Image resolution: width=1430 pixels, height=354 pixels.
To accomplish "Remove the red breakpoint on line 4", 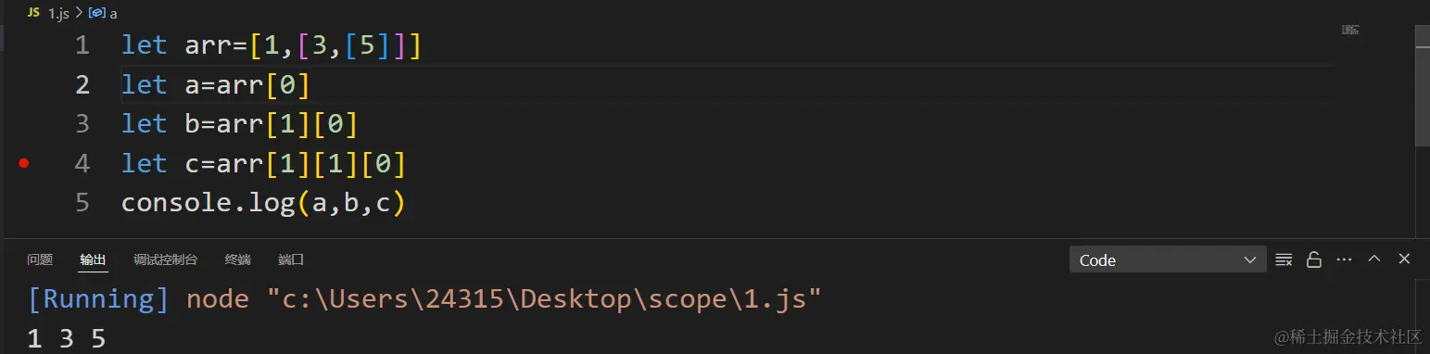I will point(24,164).
